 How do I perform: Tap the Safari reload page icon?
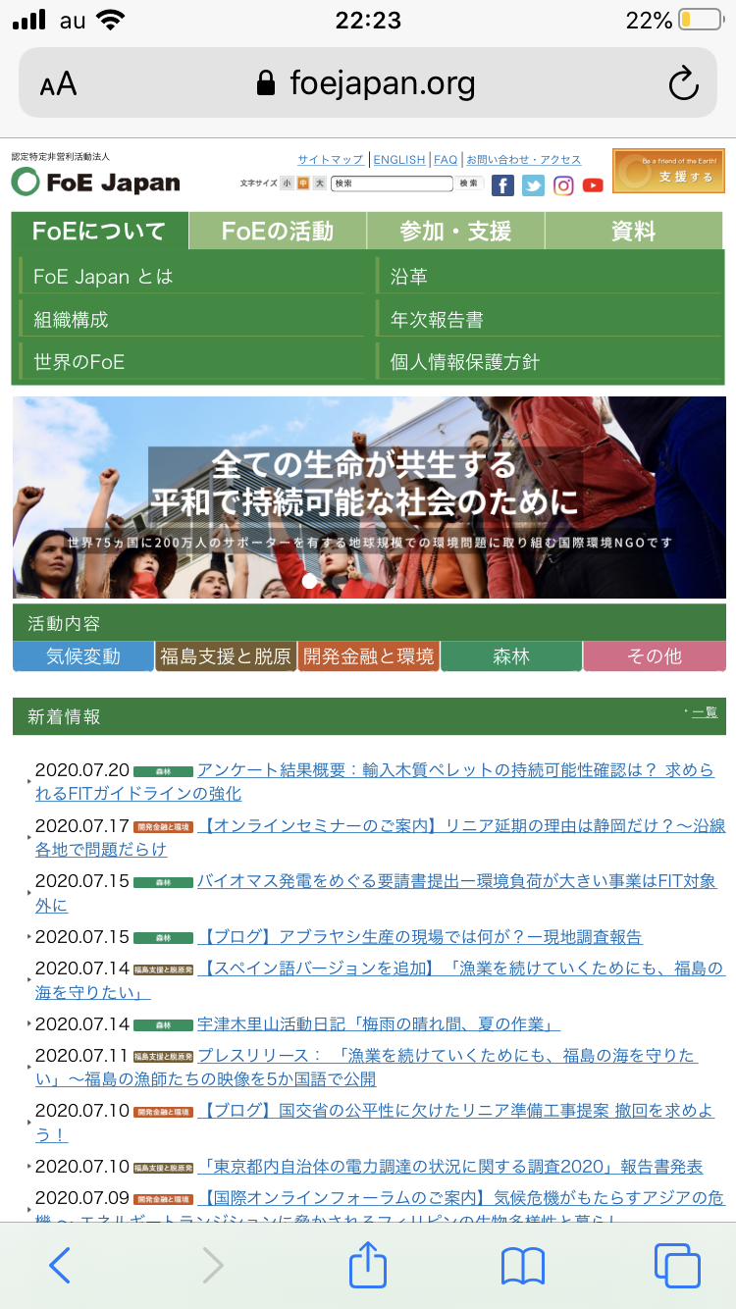pos(683,84)
